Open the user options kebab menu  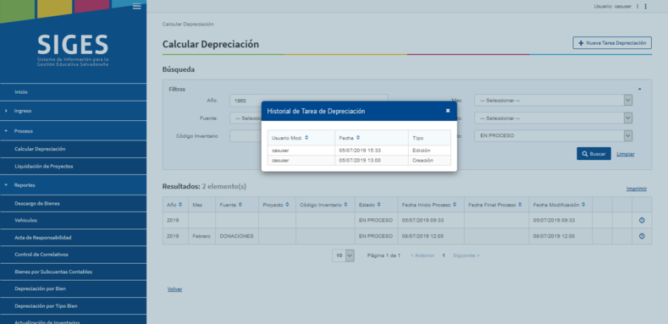click(645, 7)
